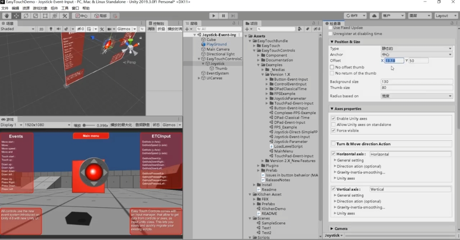Image resolution: width=460 pixels, height=240 pixels.
Task: Select the Rect transform tool
Action: (x=45, y=16)
